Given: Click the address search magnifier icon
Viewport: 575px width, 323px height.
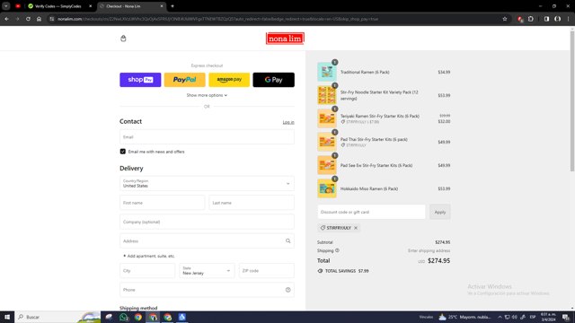Looking at the screenshot, I should tap(287, 241).
